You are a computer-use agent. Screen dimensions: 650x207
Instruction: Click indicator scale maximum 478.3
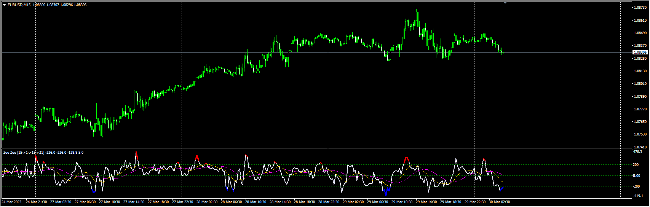(637, 152)
